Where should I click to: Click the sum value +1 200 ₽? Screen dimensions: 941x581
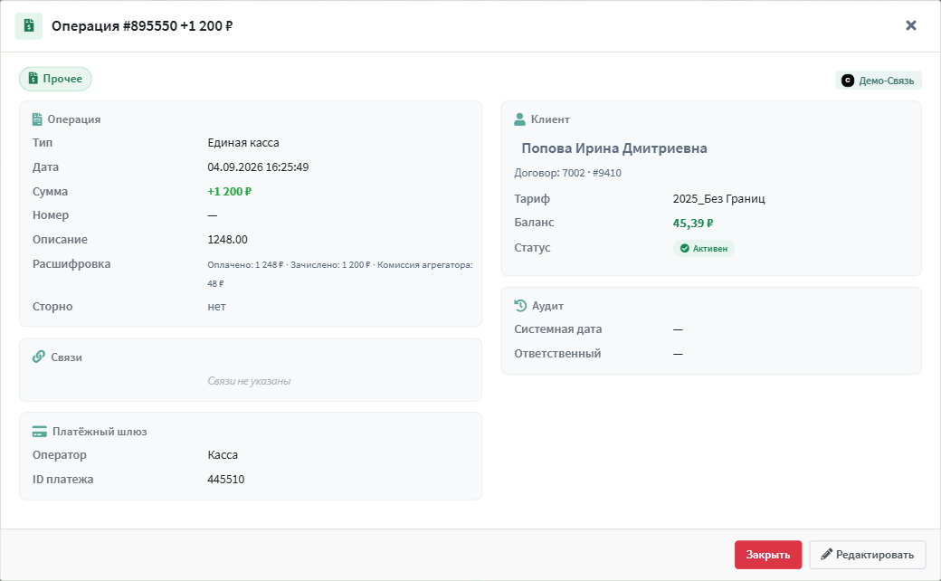[229, 192]
